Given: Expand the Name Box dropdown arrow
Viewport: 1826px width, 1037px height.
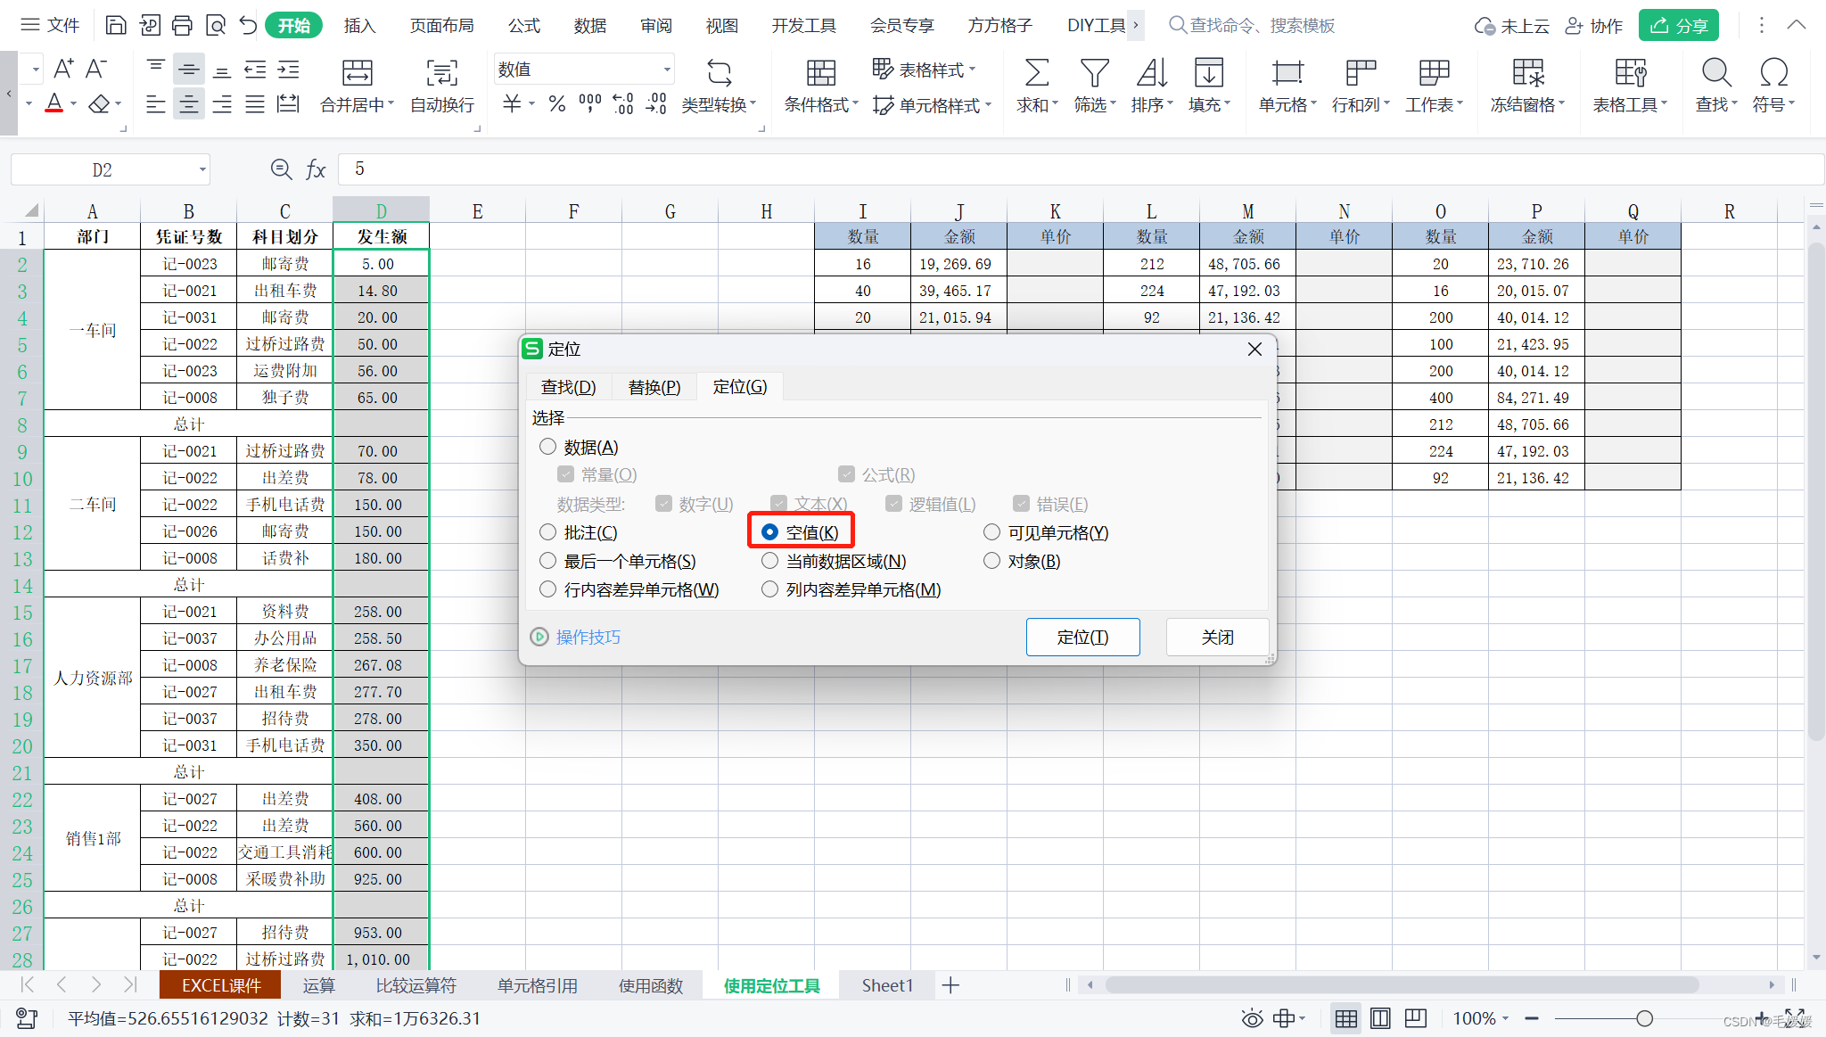Looking at the screenshot, I should [x=202, y=169].
